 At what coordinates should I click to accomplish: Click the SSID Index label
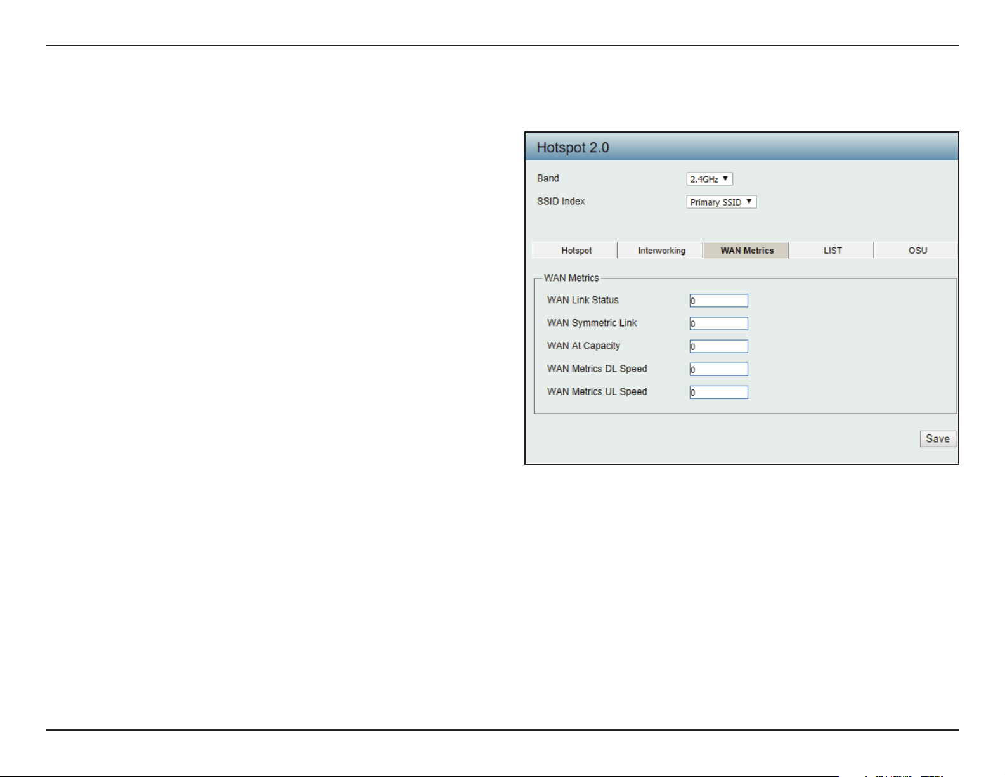[x=561, y=201]
